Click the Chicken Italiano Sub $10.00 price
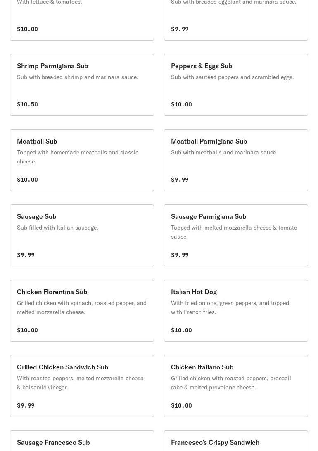 coord(181,405)
